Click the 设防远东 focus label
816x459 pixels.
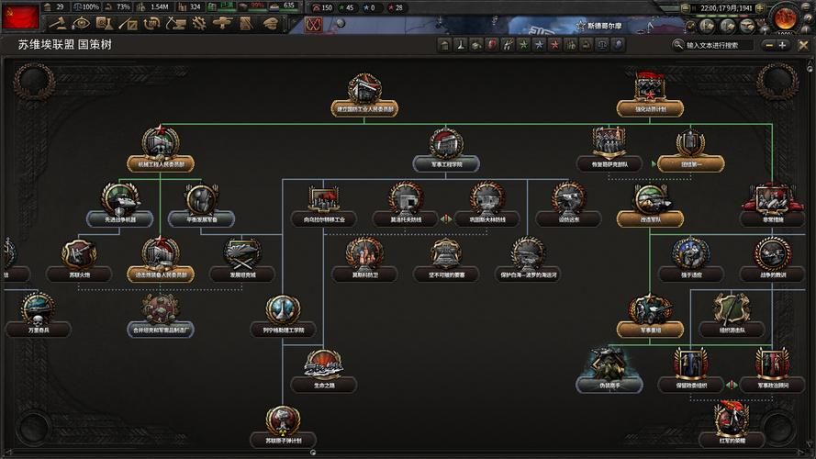point(568,219)
